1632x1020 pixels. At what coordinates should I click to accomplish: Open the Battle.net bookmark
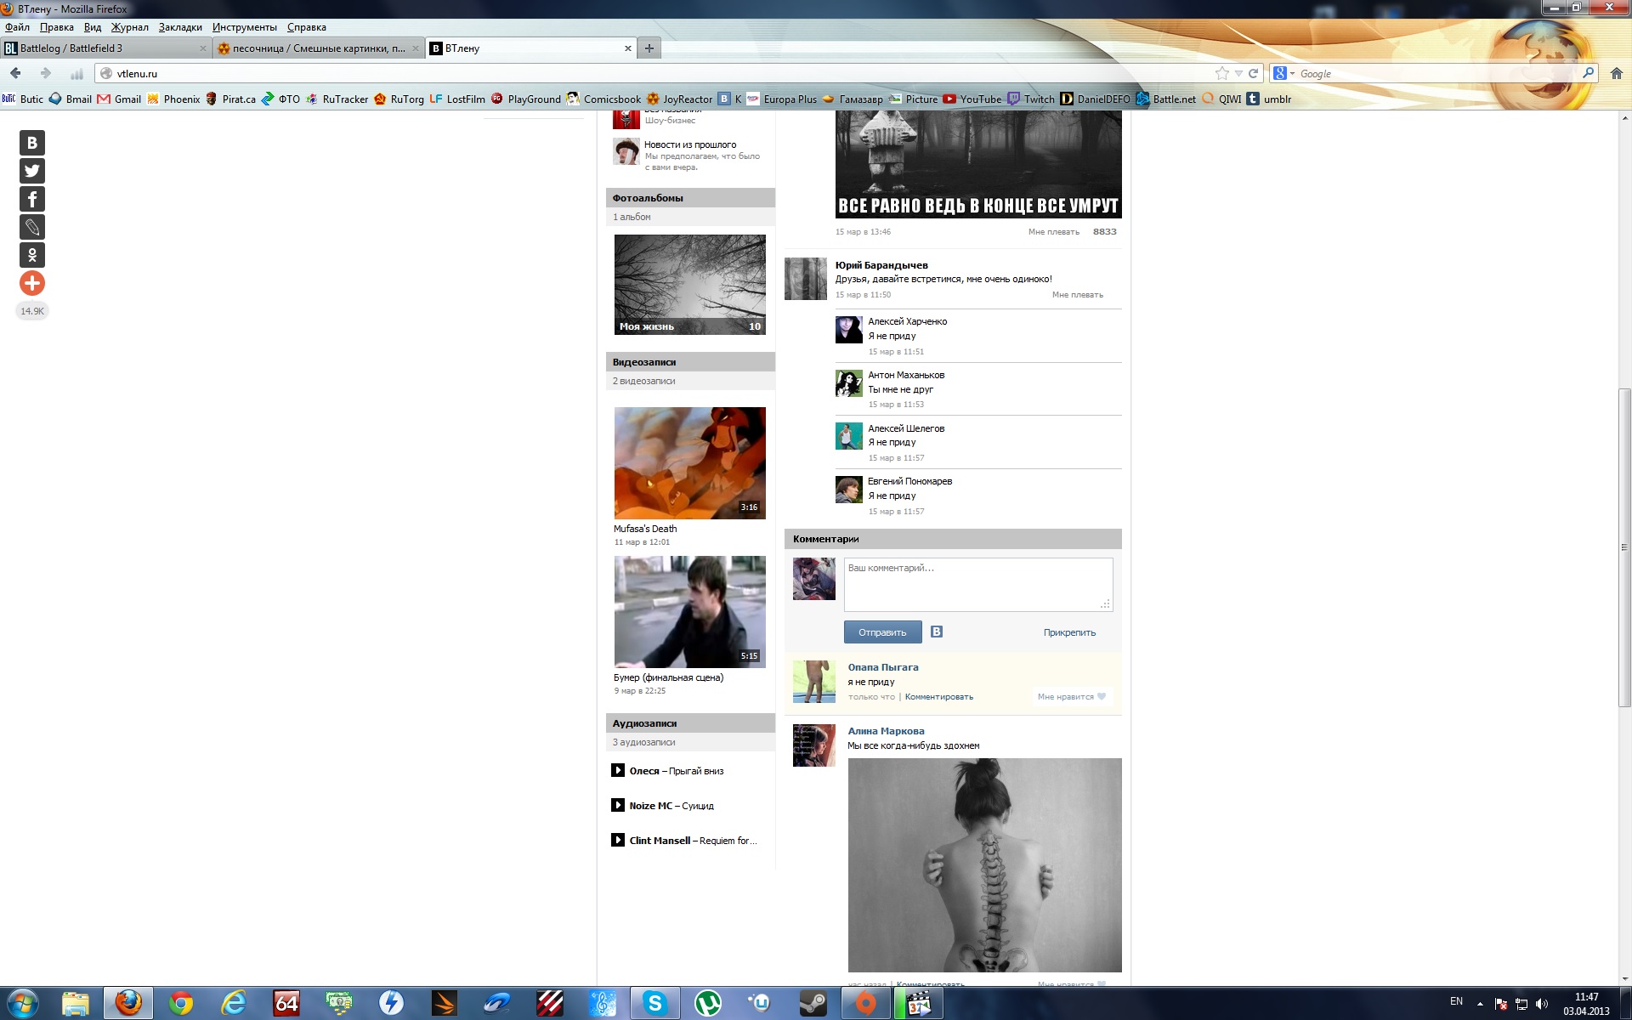coord(1166,99)
